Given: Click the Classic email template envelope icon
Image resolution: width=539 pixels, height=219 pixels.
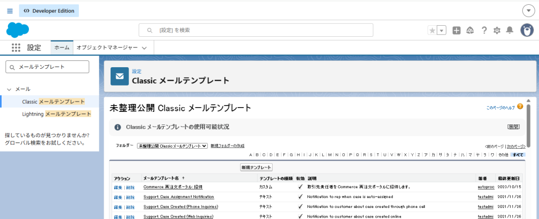Looking at the screenshot, I should coord(119,76).
